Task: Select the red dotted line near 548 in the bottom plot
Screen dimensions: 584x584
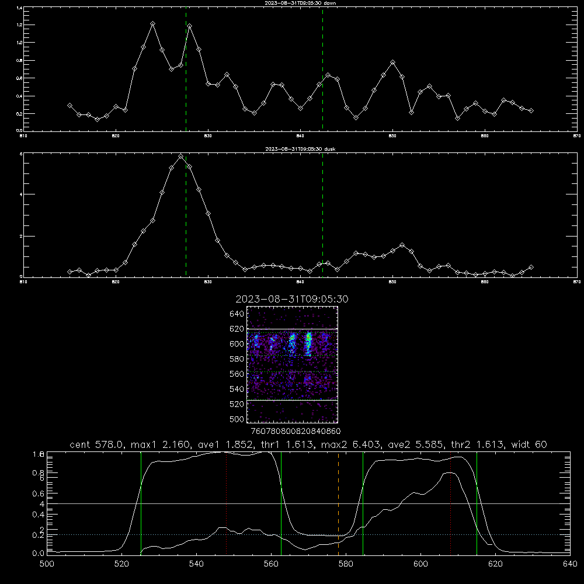Action: [227, 503]
